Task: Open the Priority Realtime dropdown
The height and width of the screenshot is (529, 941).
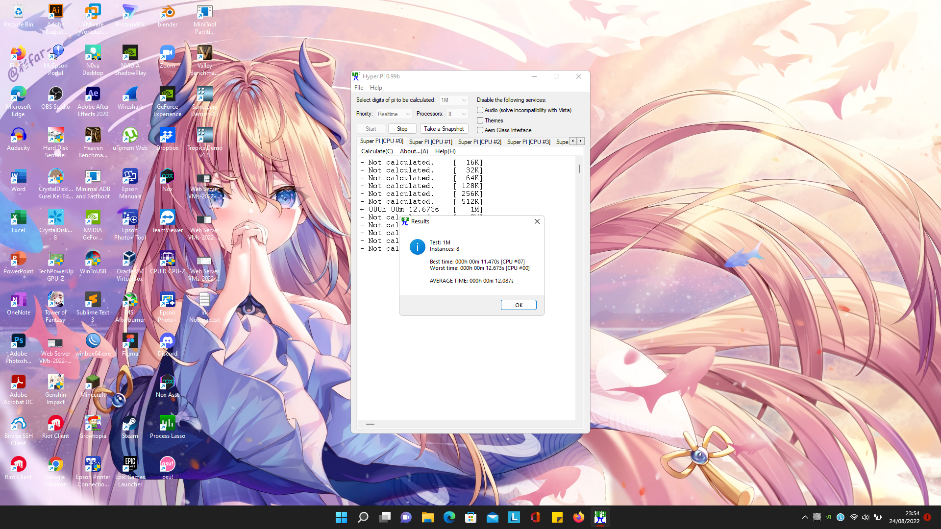Action: click(394, 114)
